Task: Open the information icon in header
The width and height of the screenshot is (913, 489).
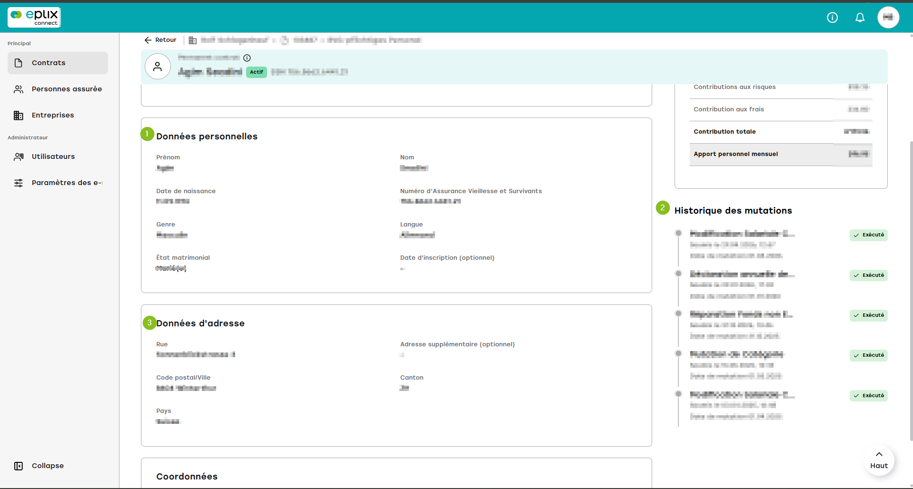Action: pyautogui.click(x=832, y=18)
